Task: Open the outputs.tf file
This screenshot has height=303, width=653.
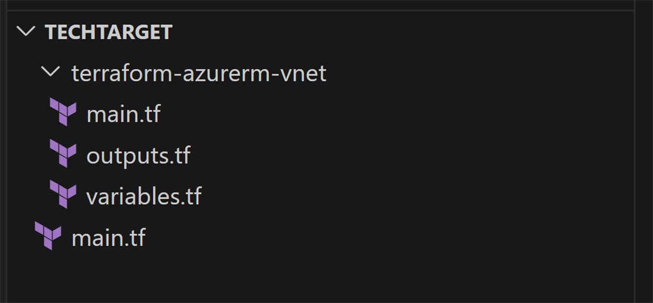Action: click(x=138, y=155)
